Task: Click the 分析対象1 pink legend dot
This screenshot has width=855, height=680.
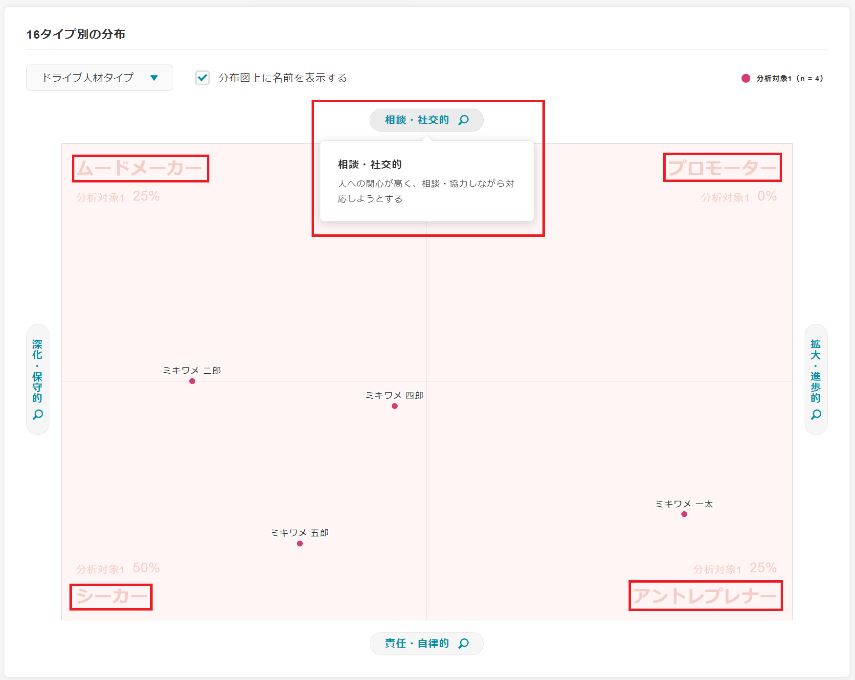Action: 746,78
